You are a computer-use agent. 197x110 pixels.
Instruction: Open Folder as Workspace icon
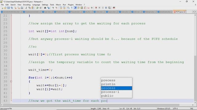[x=88, y=8]
